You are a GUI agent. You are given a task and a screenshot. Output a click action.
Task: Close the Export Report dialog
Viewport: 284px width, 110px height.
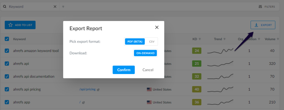pos(157,27)
